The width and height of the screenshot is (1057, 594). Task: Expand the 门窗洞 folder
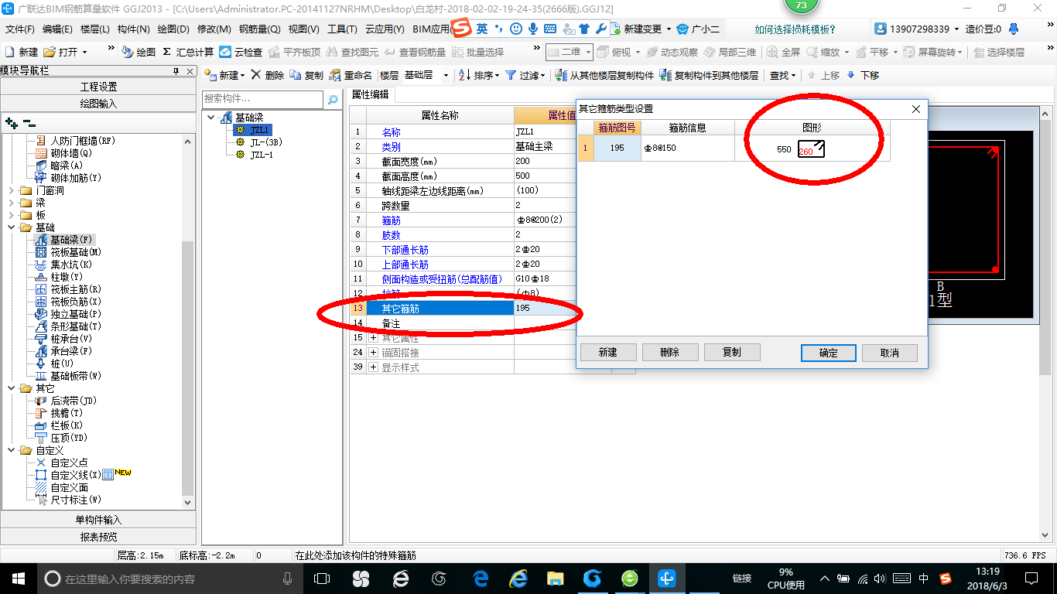click(11, 190)
